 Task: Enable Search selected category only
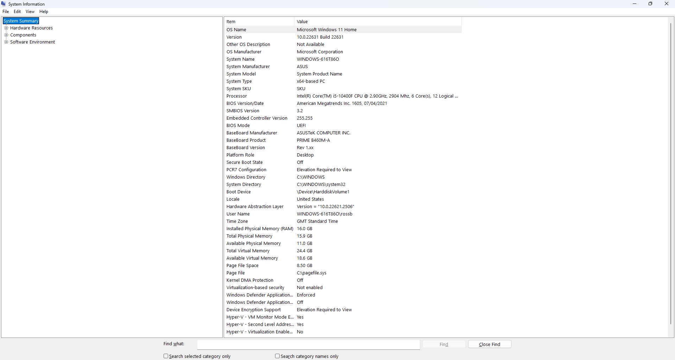click(166, 356)
